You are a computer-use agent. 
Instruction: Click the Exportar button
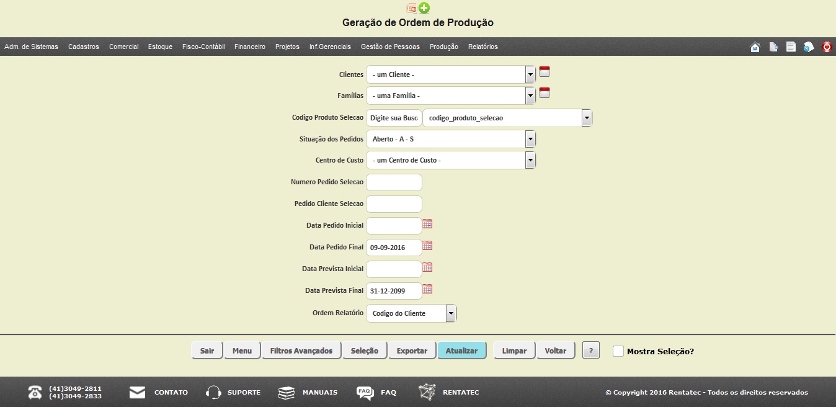pyautogui.click(x=412, y=351)
